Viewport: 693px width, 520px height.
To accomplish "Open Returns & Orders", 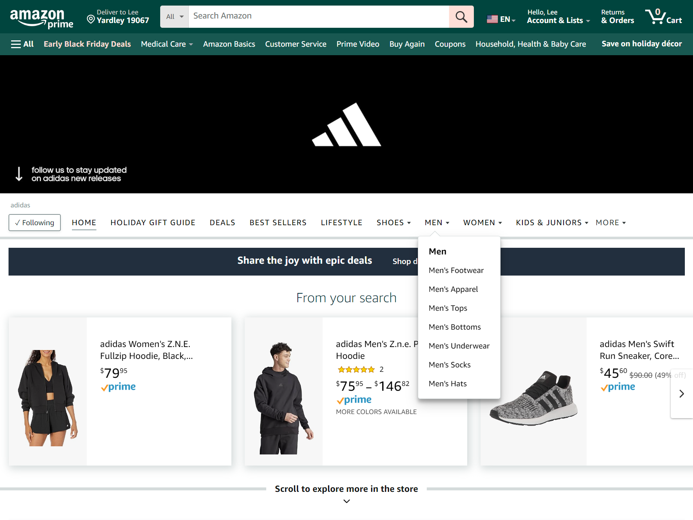I will (x=617, y=17).
